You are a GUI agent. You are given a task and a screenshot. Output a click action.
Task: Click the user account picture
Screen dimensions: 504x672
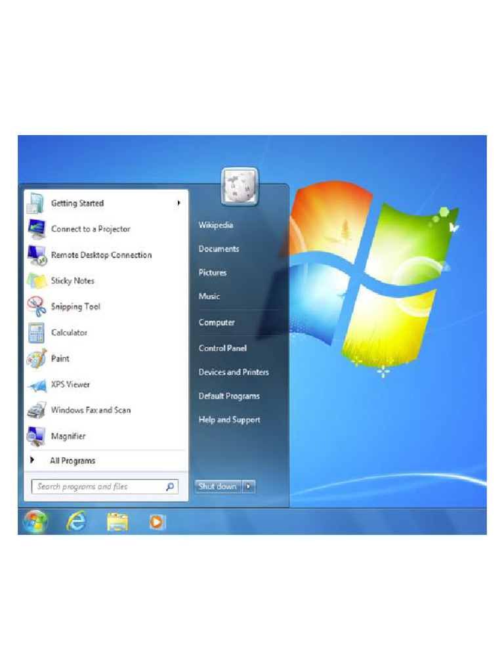click(240, 187)
